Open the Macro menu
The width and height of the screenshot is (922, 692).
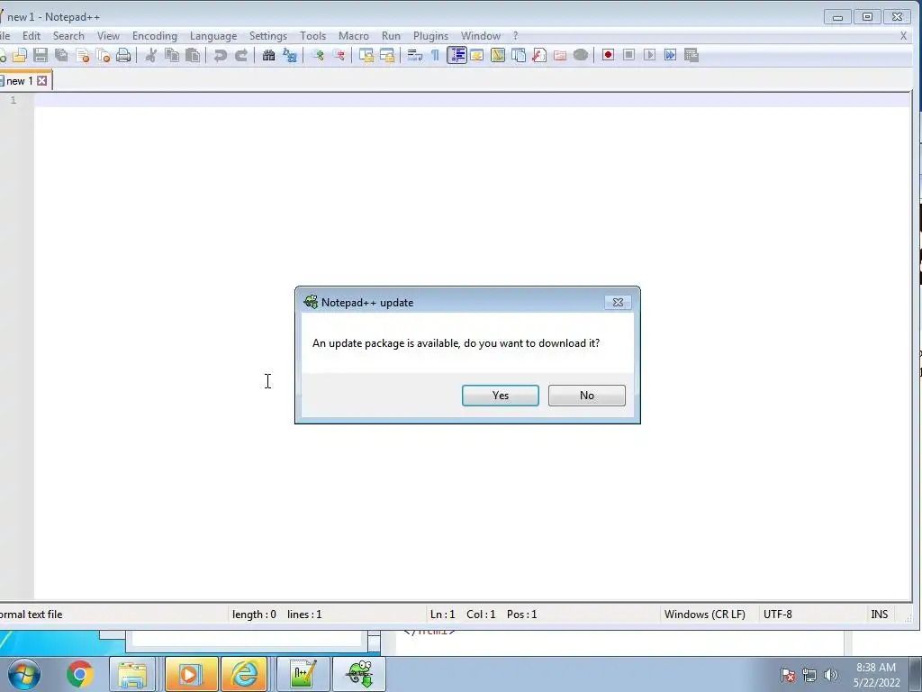click(x=353, y=36)
